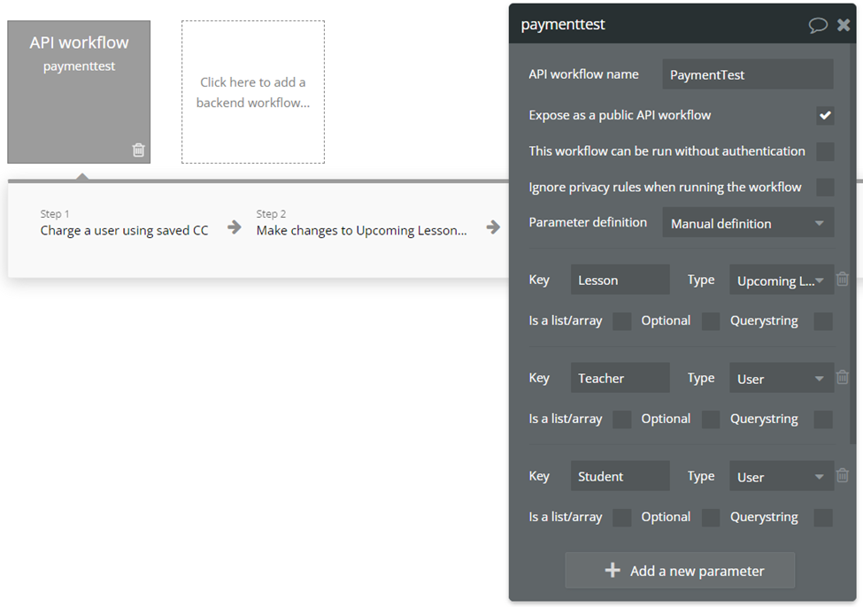This screenshot has width=863, height=607.
Task: Enable Querystring for Teacher parameter
Action: coord(823,419)
